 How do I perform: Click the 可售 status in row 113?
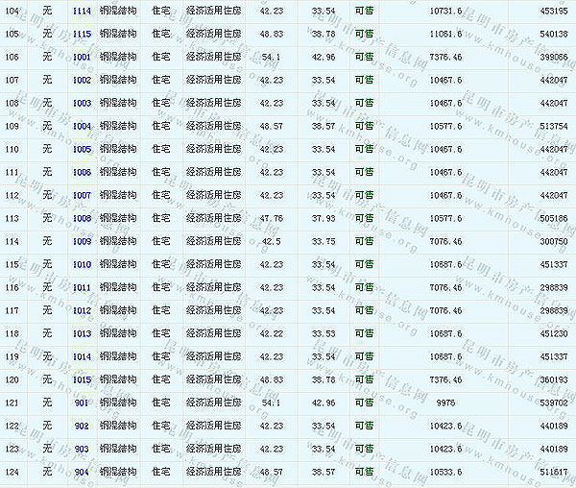pos(364,218)
